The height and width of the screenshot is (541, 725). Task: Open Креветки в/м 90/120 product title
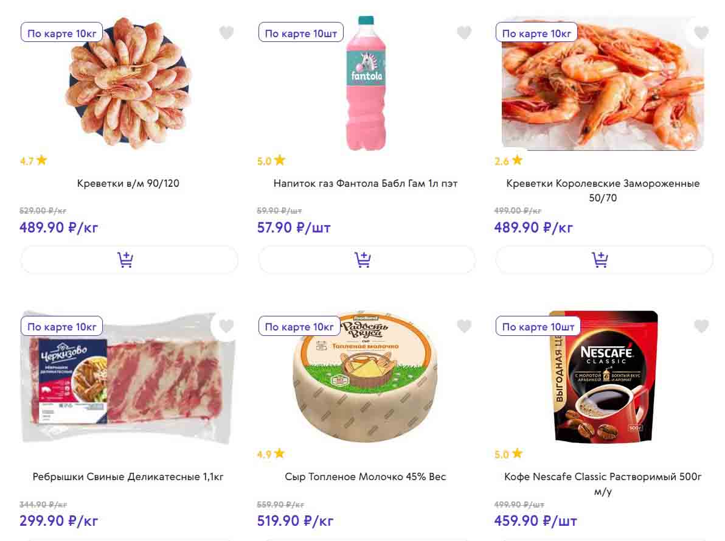pos(128,183)
